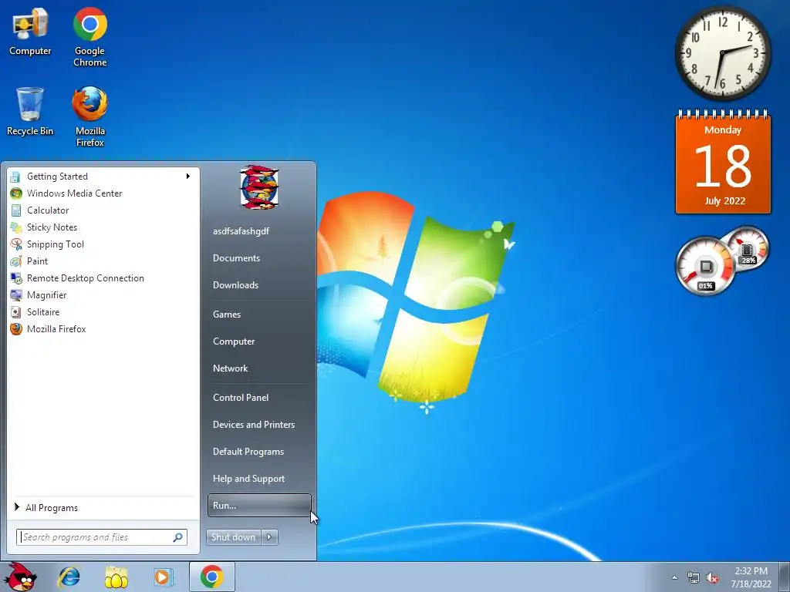
Task: Click the search magnifier icon
Action: (x=178, y=537)
